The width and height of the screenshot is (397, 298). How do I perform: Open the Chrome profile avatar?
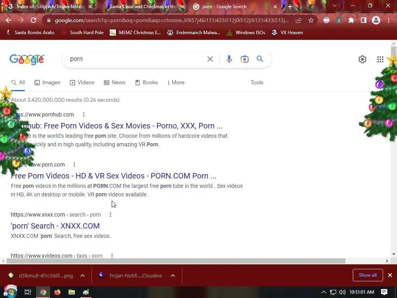pyautogui.click(x=376, y=20)
